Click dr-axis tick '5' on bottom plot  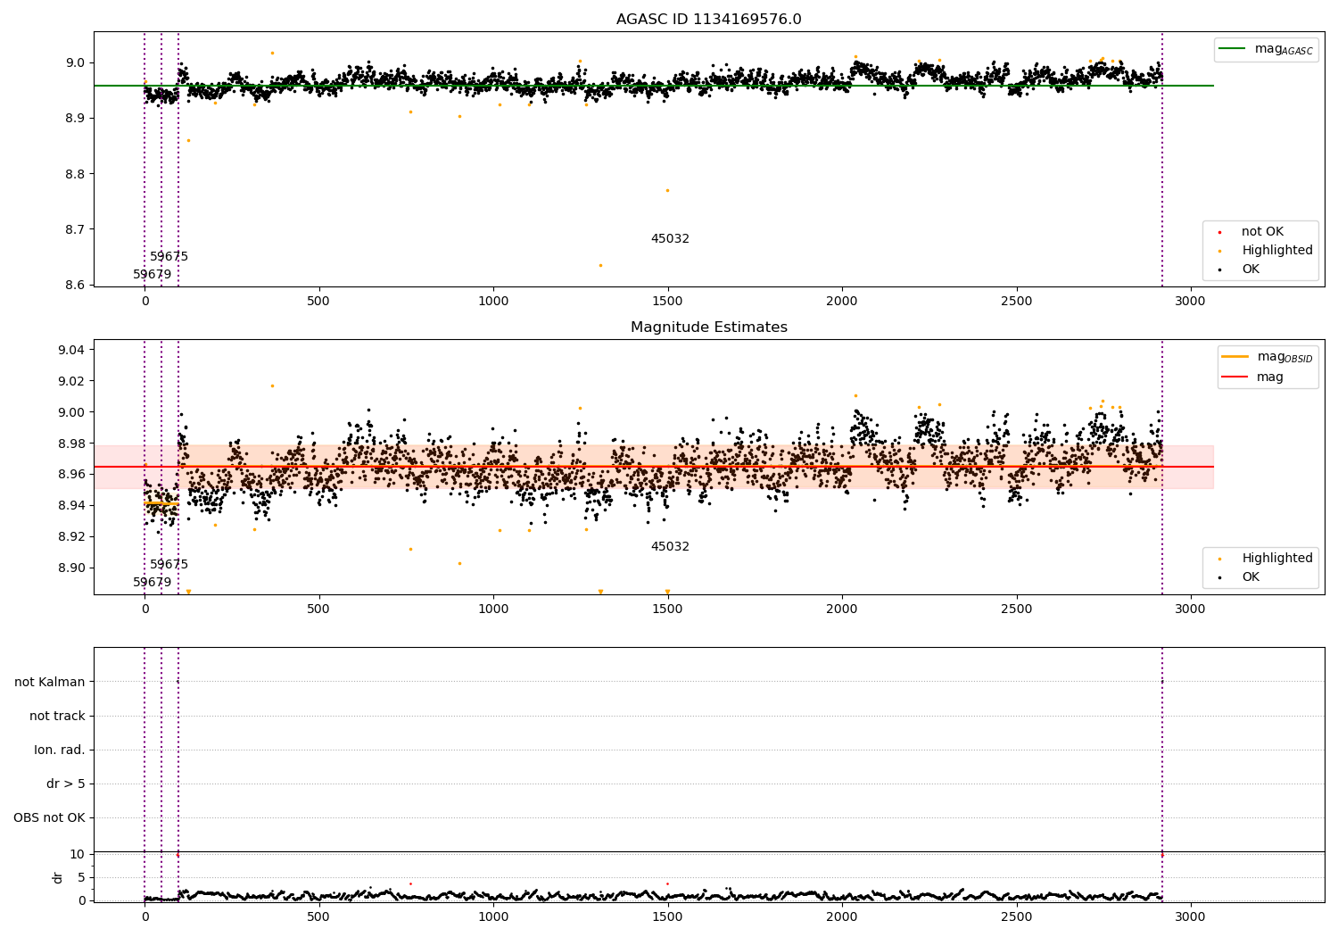pos(82,877)
